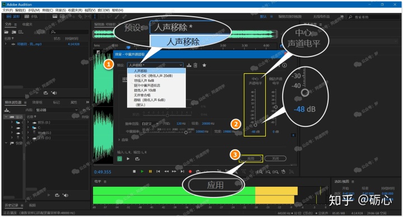Viewport: 403px width, 217px height.
Task: Open the 频率范围 自定义 dropdown
Action: (x=150, y=124)
